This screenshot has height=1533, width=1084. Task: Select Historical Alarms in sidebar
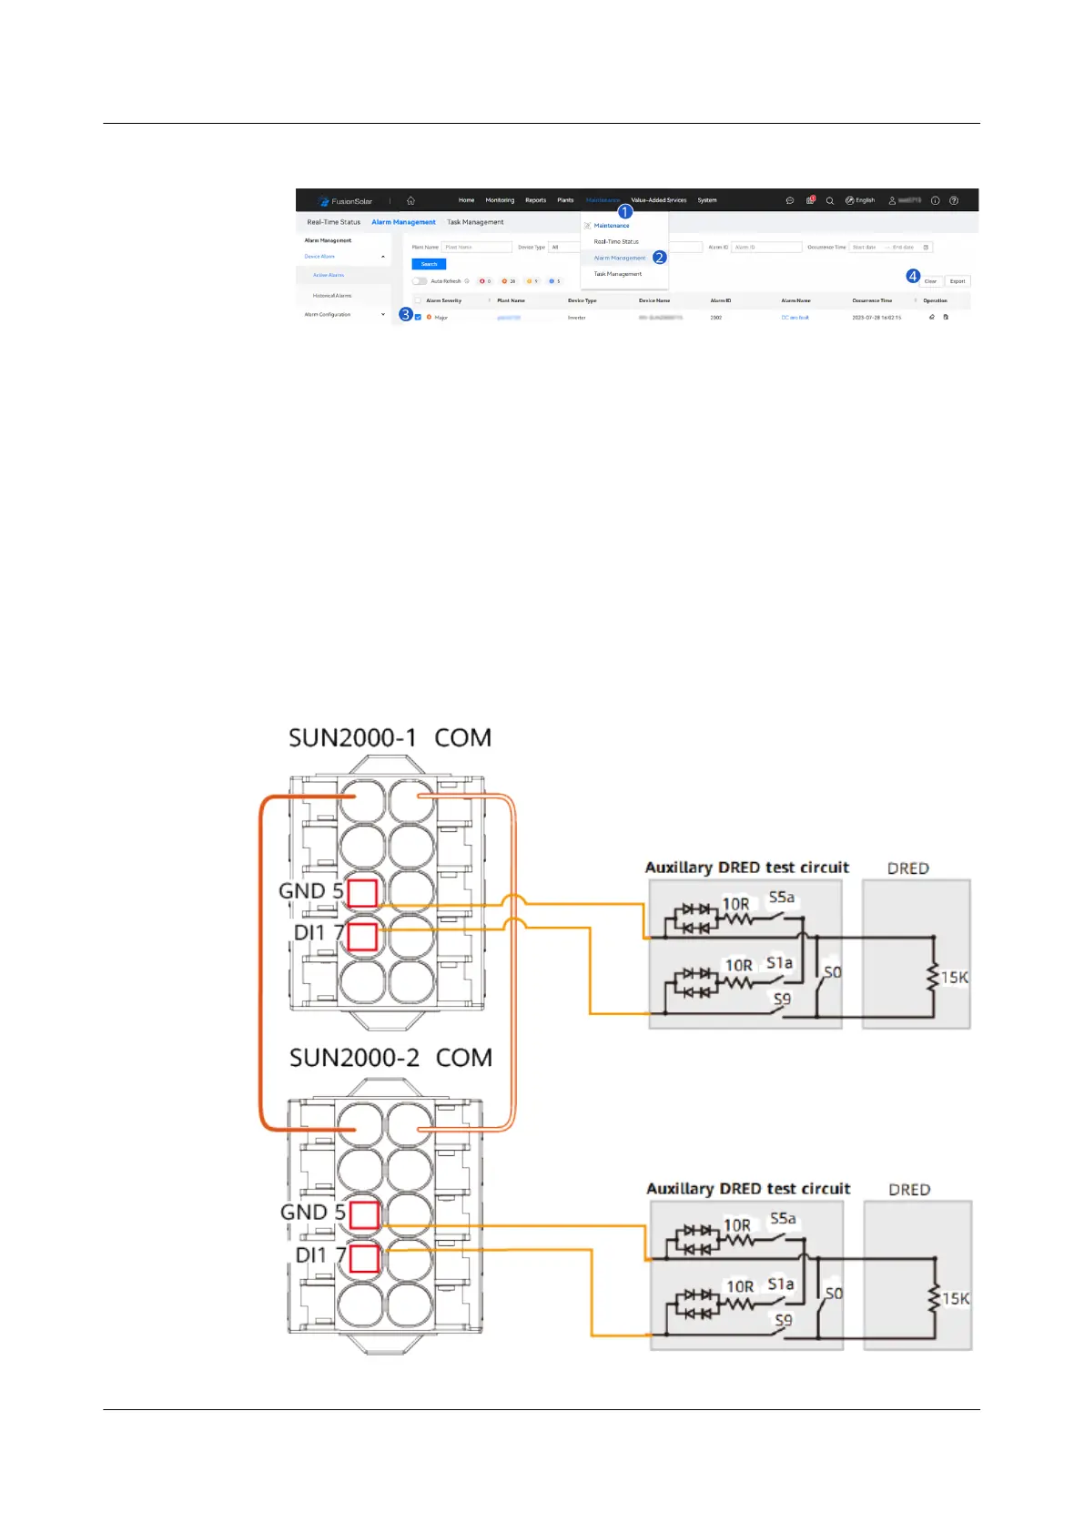point(332,296)
